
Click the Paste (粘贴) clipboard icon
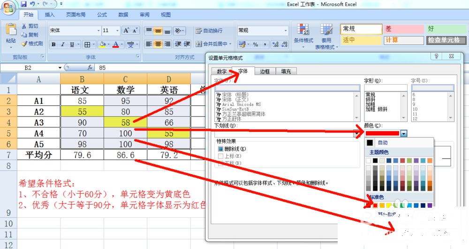[11, 29]
